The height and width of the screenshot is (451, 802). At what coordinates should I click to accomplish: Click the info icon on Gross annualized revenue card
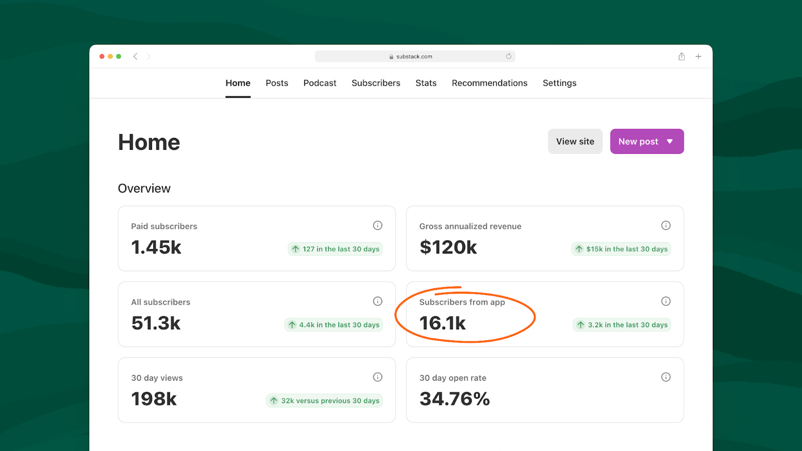(666, 225)
